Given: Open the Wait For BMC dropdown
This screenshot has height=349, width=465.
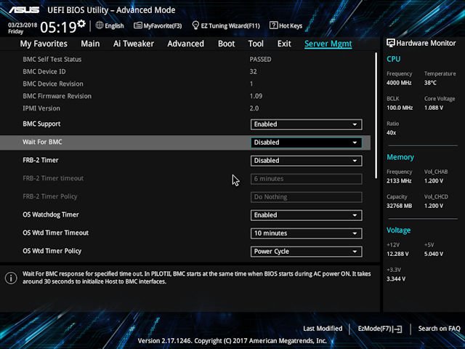Looking at the screenshot, I should (306, 143).
